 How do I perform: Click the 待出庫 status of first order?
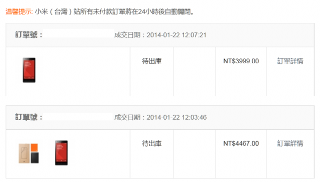(x=151, y=61)
